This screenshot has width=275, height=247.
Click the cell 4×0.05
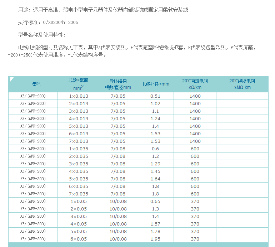tap(79, 224)
